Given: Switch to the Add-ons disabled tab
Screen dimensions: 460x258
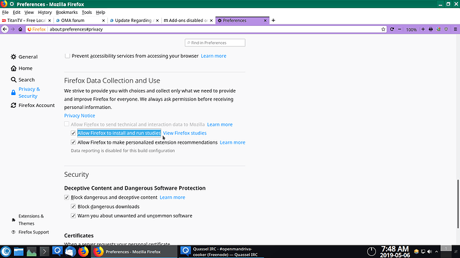Looking at the screenshot, I should (188, 21).
